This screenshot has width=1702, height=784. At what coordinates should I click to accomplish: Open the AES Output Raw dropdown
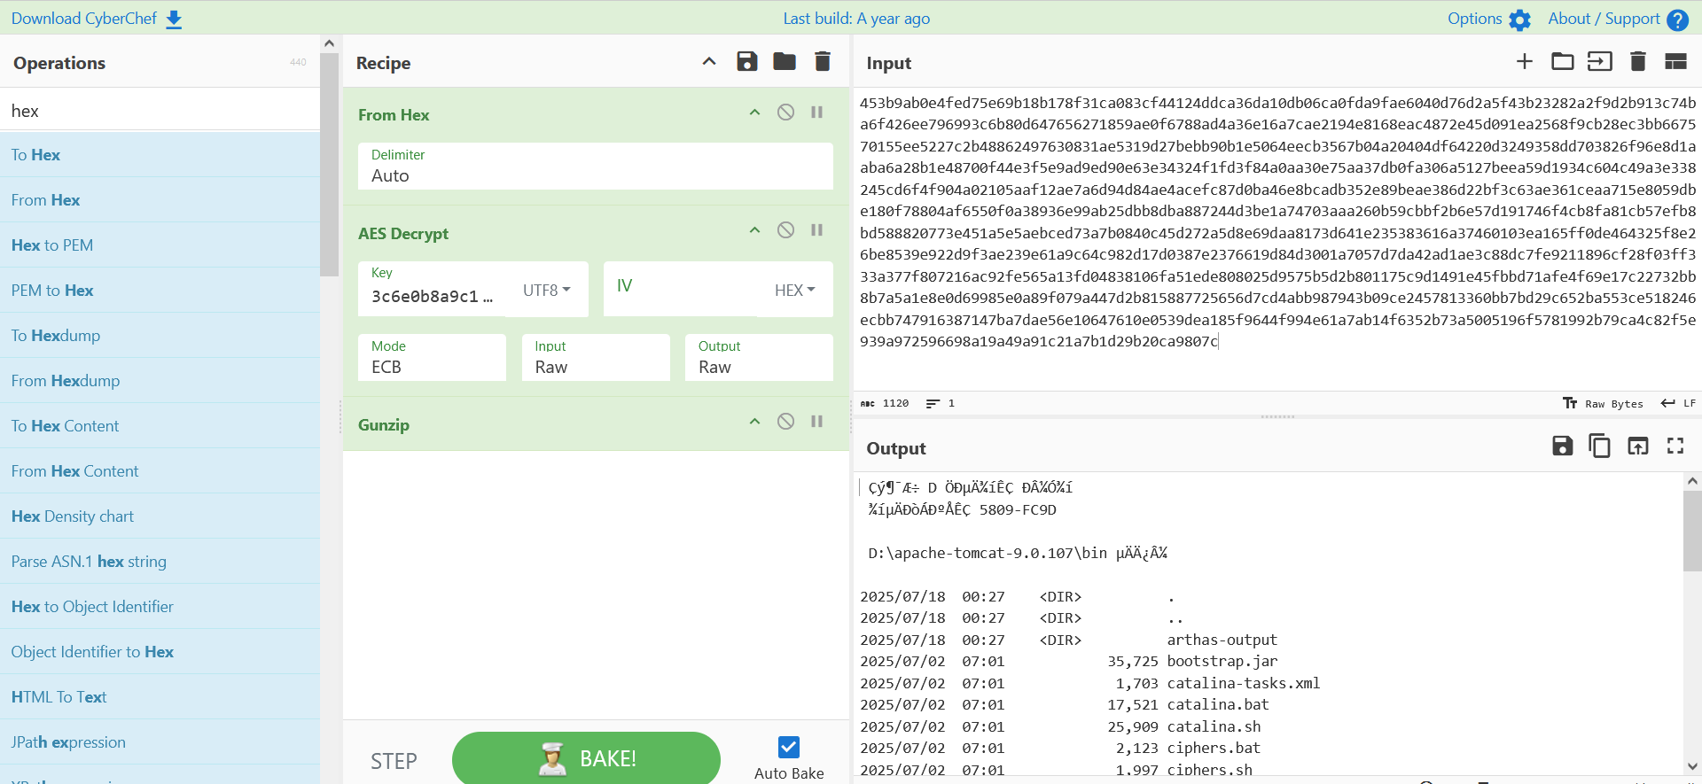pyautogui.click(x=759, y=358)
